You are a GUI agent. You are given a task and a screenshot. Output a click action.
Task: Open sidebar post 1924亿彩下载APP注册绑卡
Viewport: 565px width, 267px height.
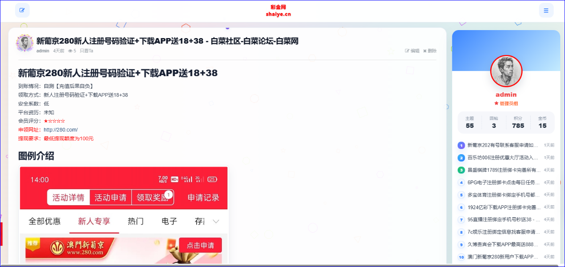503,207
